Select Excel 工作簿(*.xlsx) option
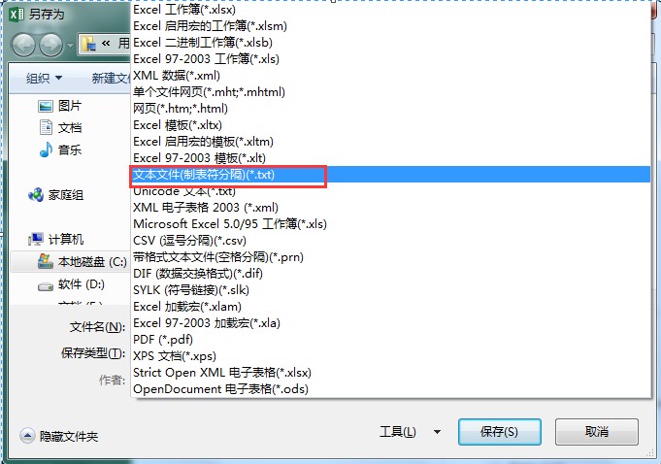The width and height of the screenshot is (661, 464). click(x=390, y=10)
